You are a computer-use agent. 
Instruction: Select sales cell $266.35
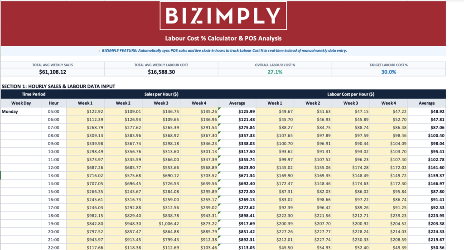(x=86, y=192)
